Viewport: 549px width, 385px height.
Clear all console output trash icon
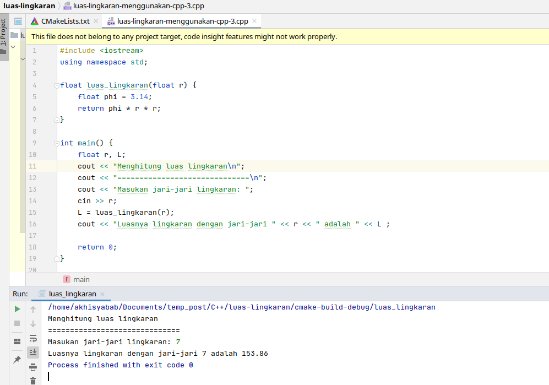[33, 381]
